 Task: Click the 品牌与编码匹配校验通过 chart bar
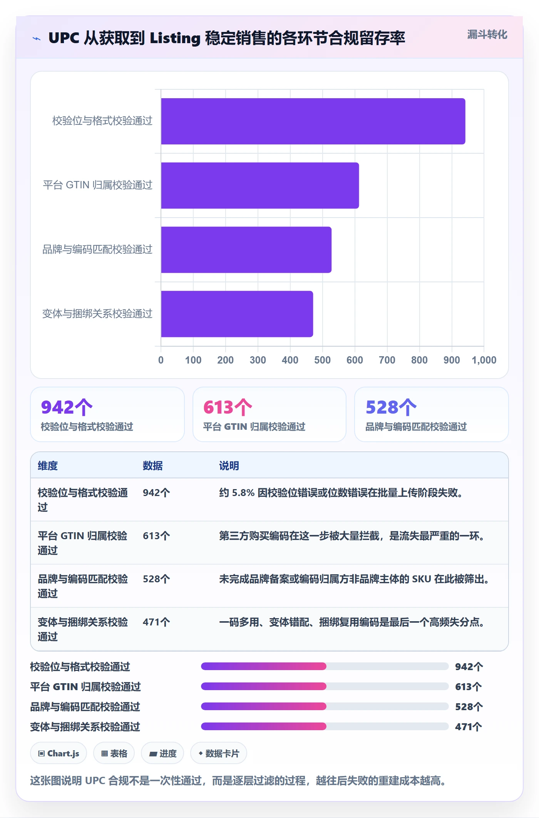246,250
